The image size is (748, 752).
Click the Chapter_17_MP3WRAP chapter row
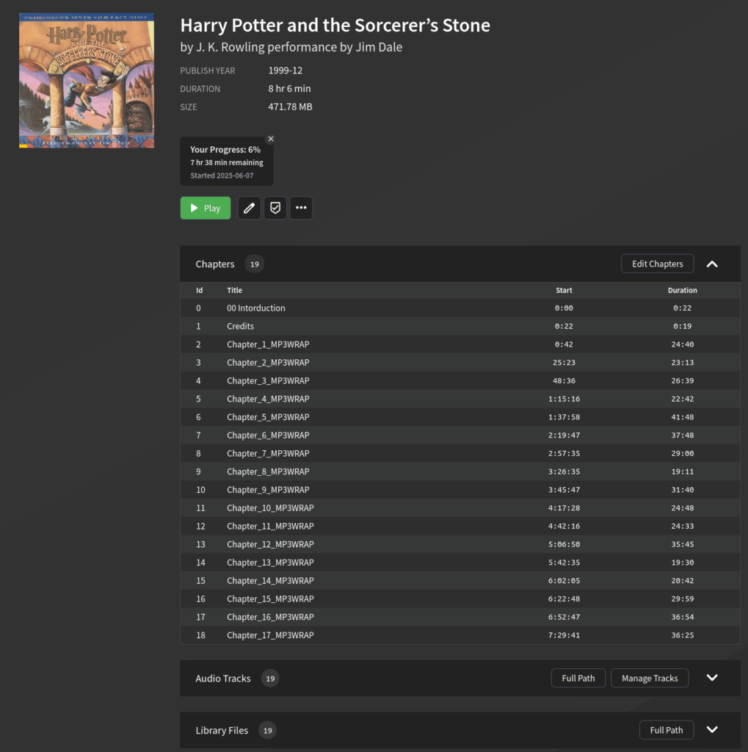click(269, 635)
